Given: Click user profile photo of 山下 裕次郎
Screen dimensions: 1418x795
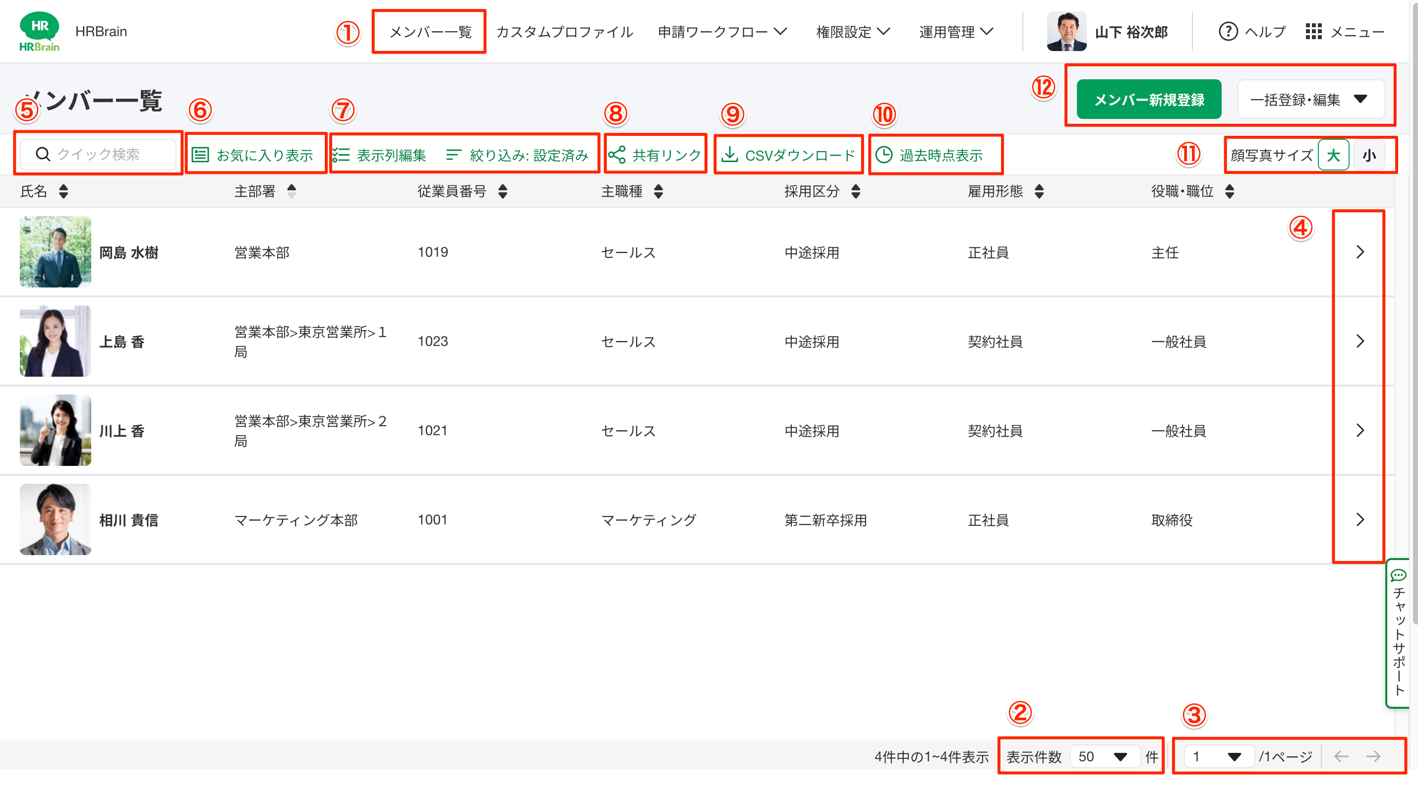Looking at the screenshot, I should [x=1066, y=31].
